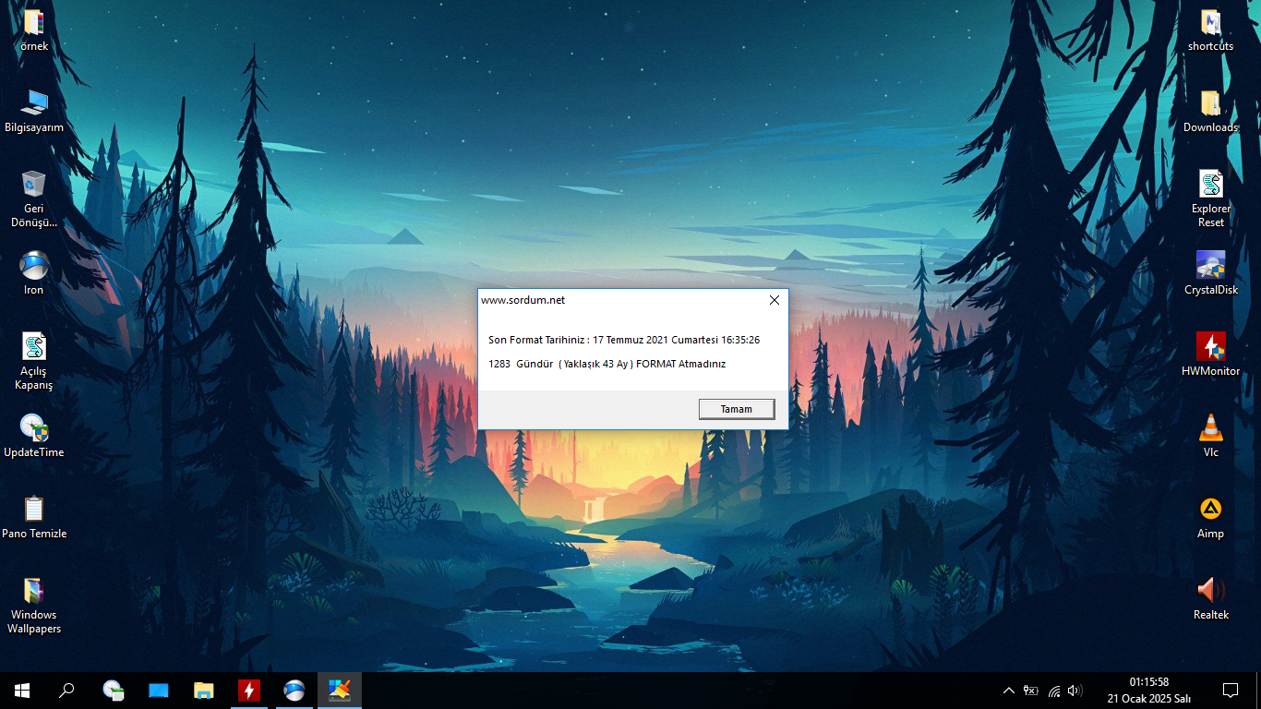1261x709 pixels.
Task: Close the www.sordum.net dialog
Action: point(775,300)
